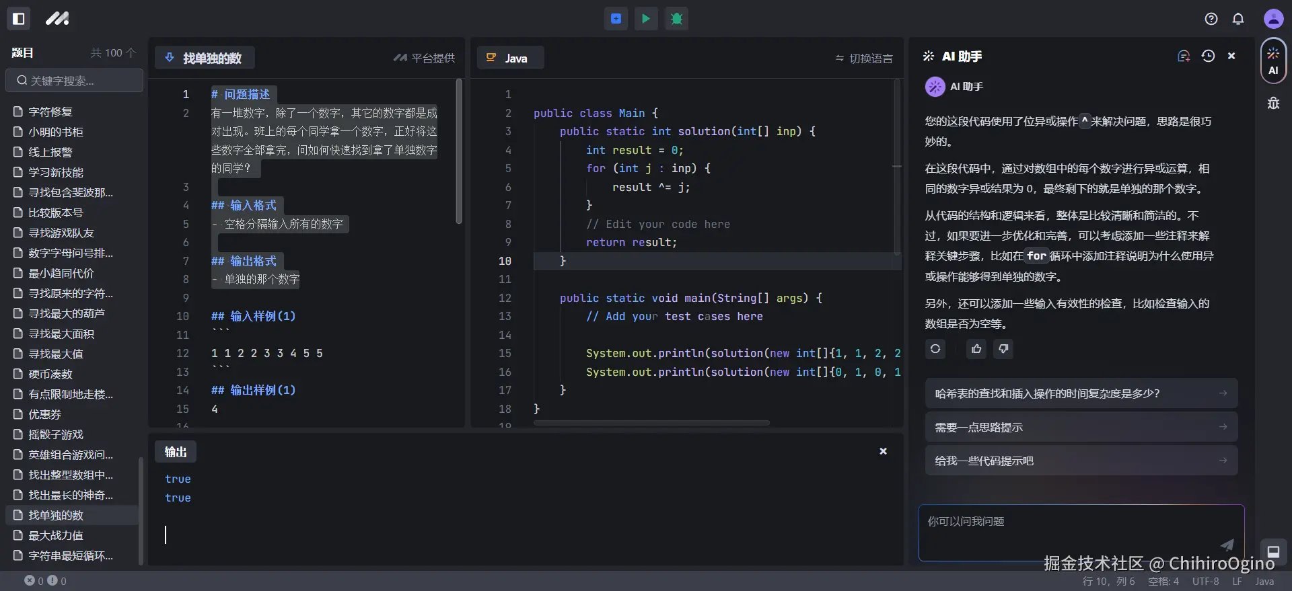This screenshot has width=1292, height=591.
Task: Open the notifications bell
Action: pyautogui.click(x=1237, y=19)
